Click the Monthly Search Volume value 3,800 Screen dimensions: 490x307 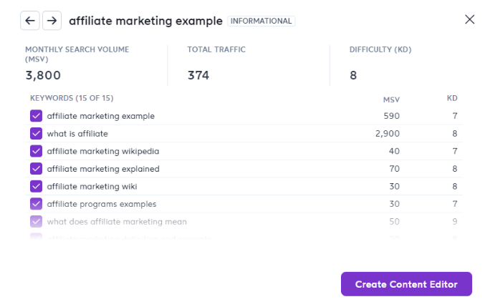(x=43, y=75)
